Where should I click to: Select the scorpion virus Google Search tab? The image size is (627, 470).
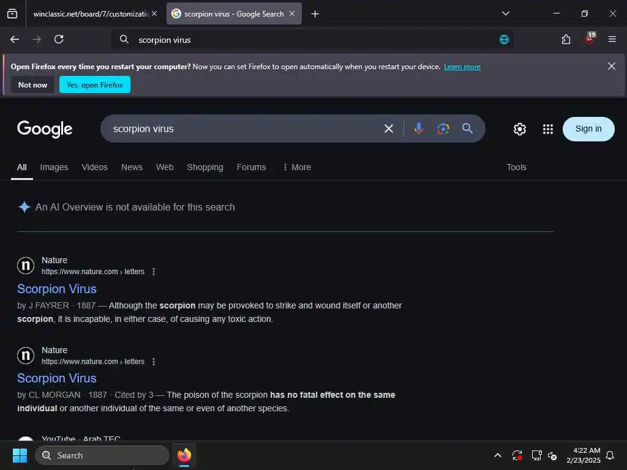coord(234,14)
